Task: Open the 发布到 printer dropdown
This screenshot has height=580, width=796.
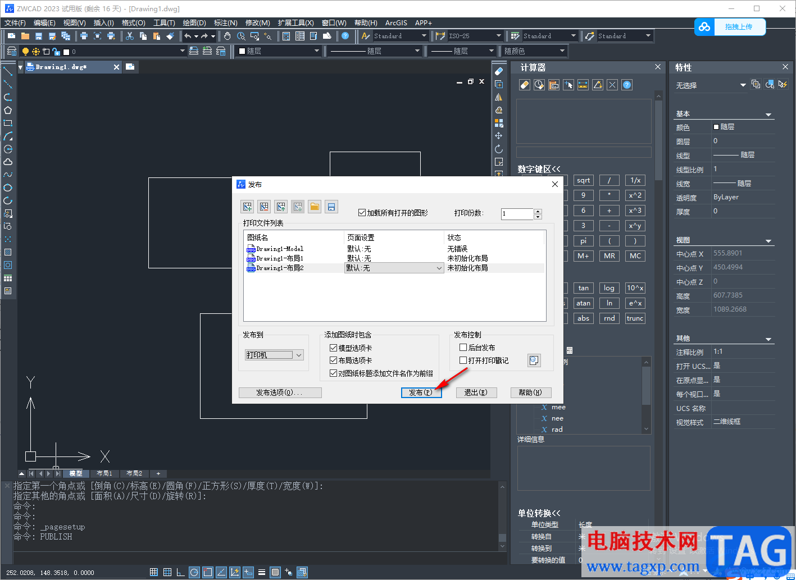Action: click(275, 355)
